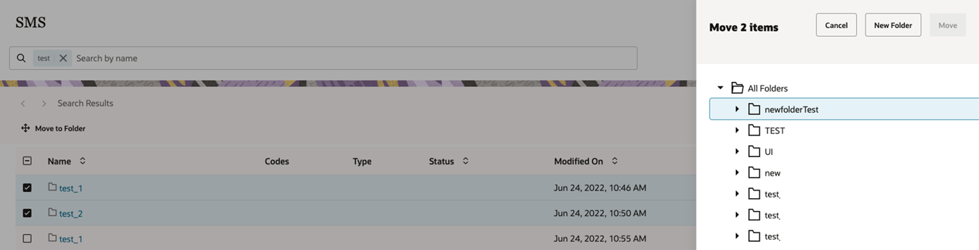
Task: Sort by Name using sort arrows
Action: click(x=83, y=161)
